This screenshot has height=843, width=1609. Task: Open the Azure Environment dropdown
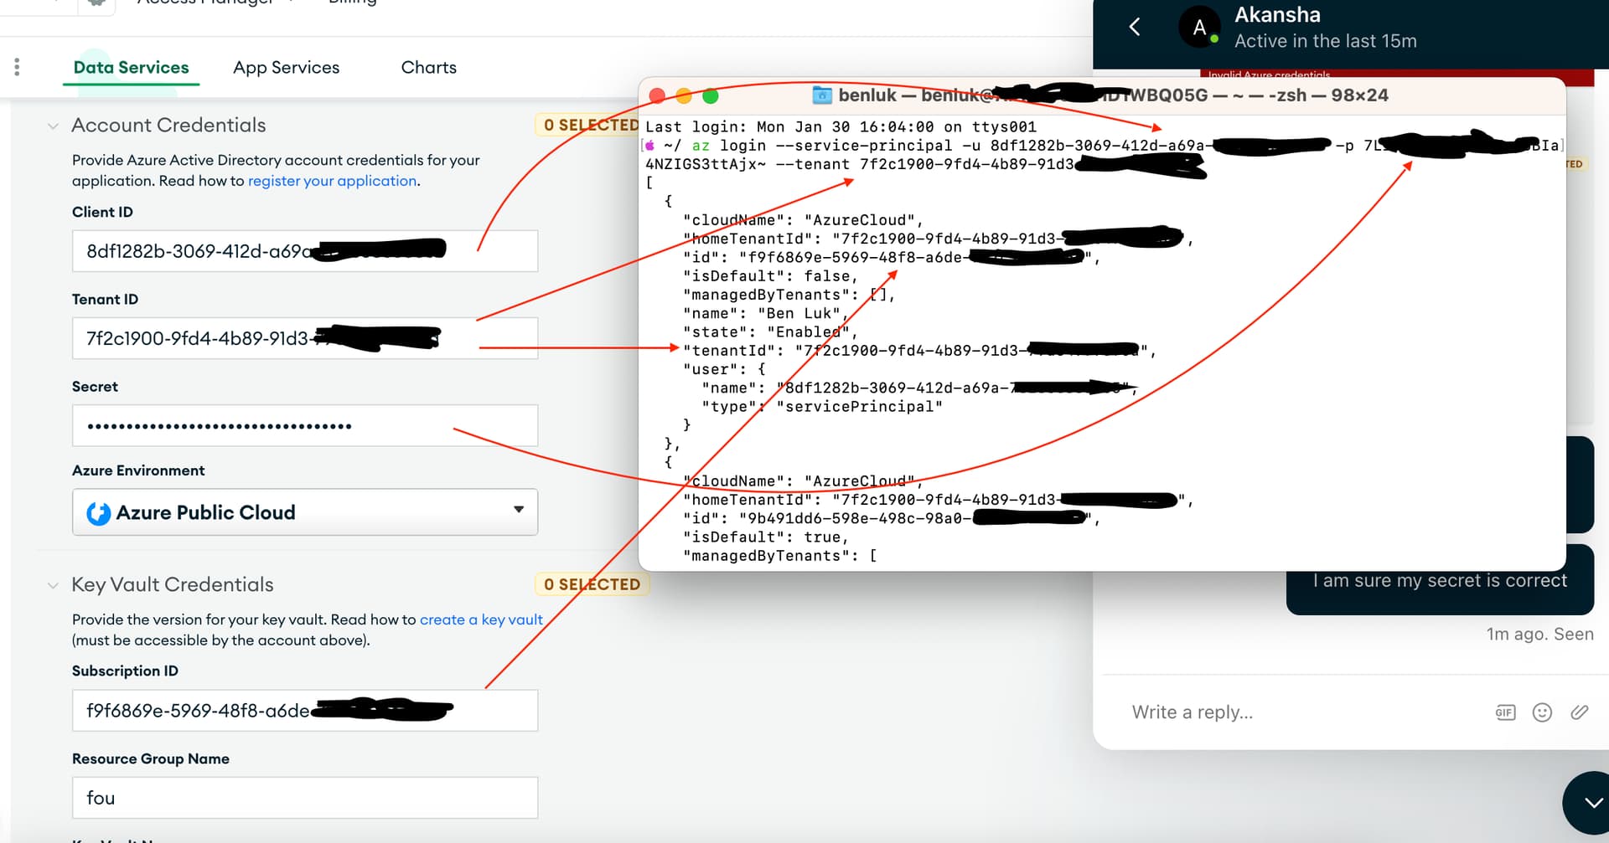pos(519,511)
